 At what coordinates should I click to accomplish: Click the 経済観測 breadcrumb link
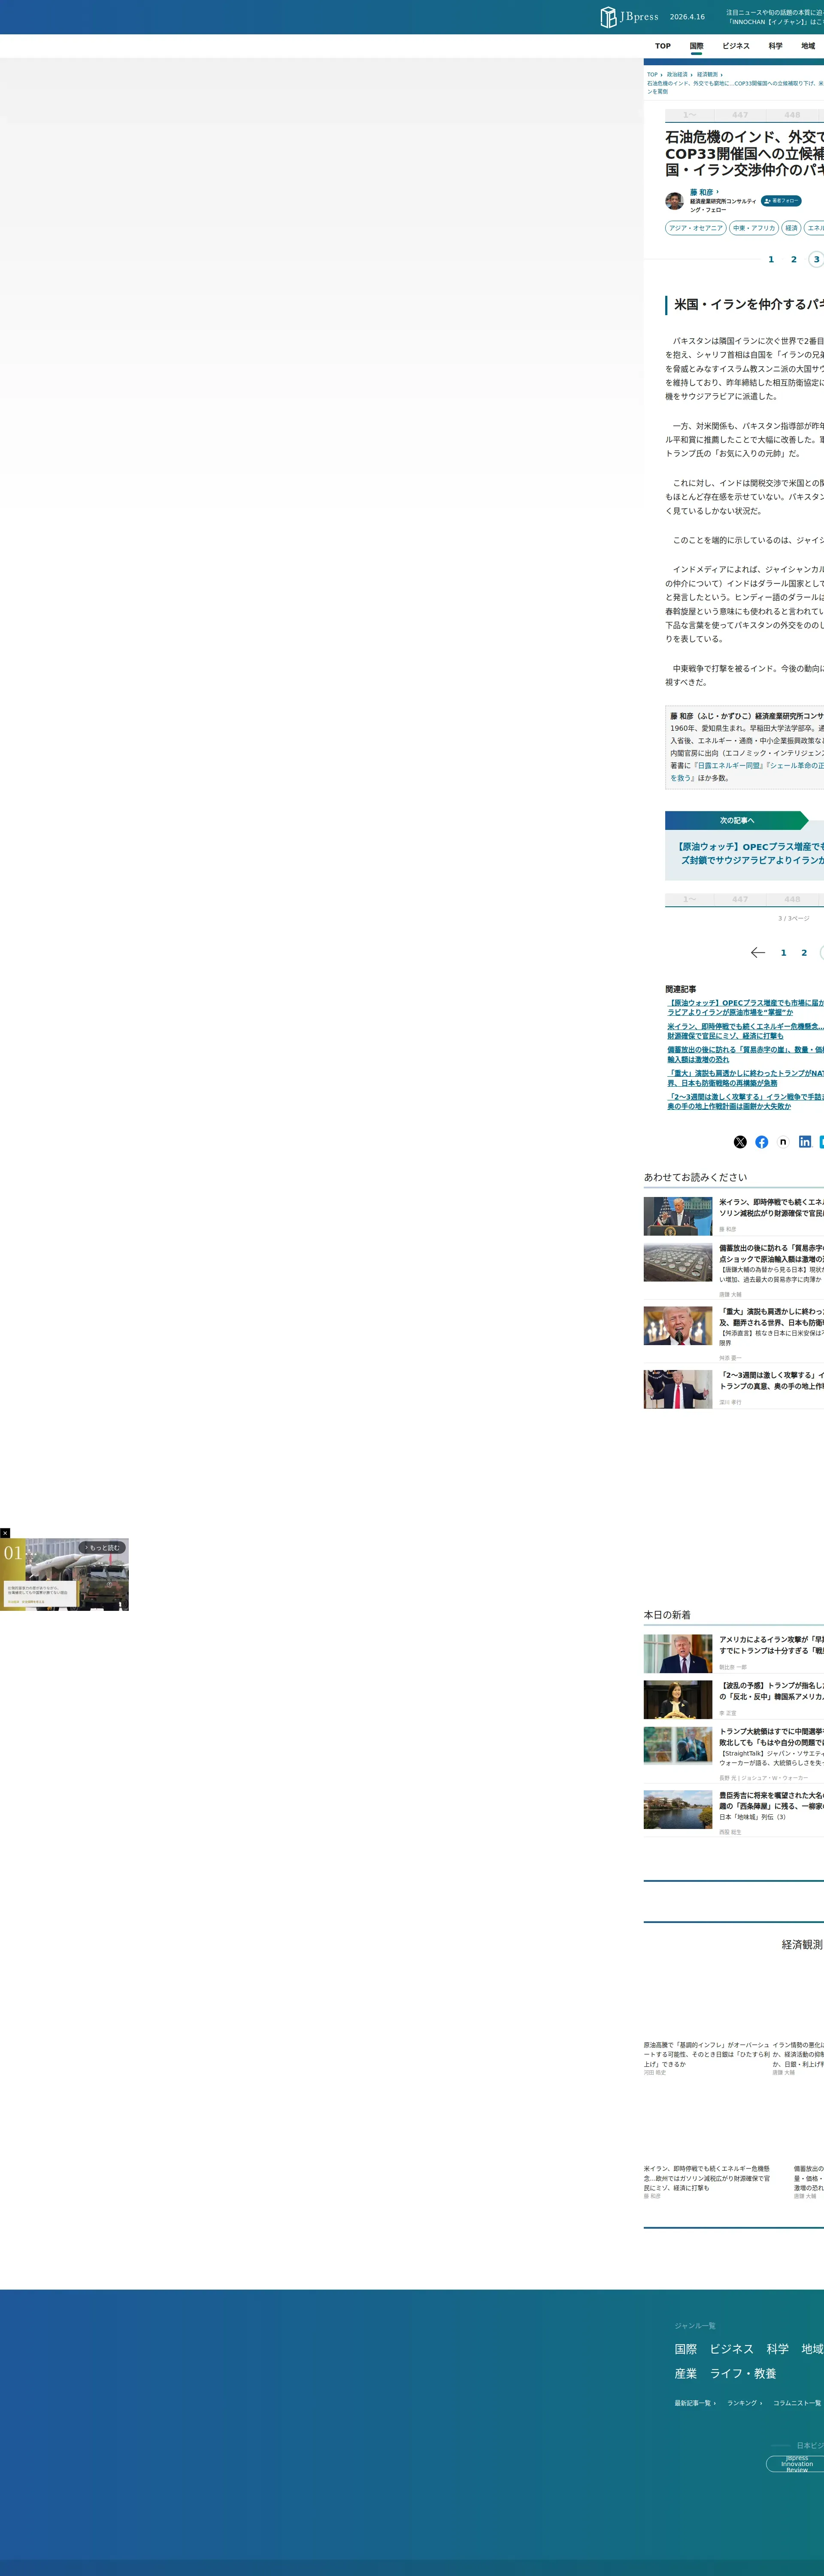[x=707, y=75]
